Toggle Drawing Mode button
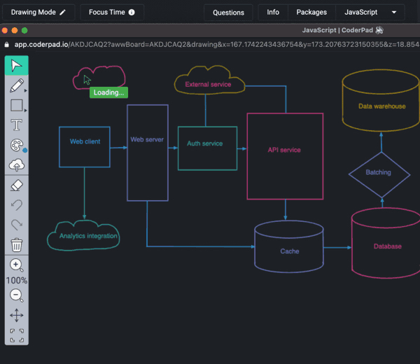This screenshot has height=364, width=420. (x=38, y=12)
